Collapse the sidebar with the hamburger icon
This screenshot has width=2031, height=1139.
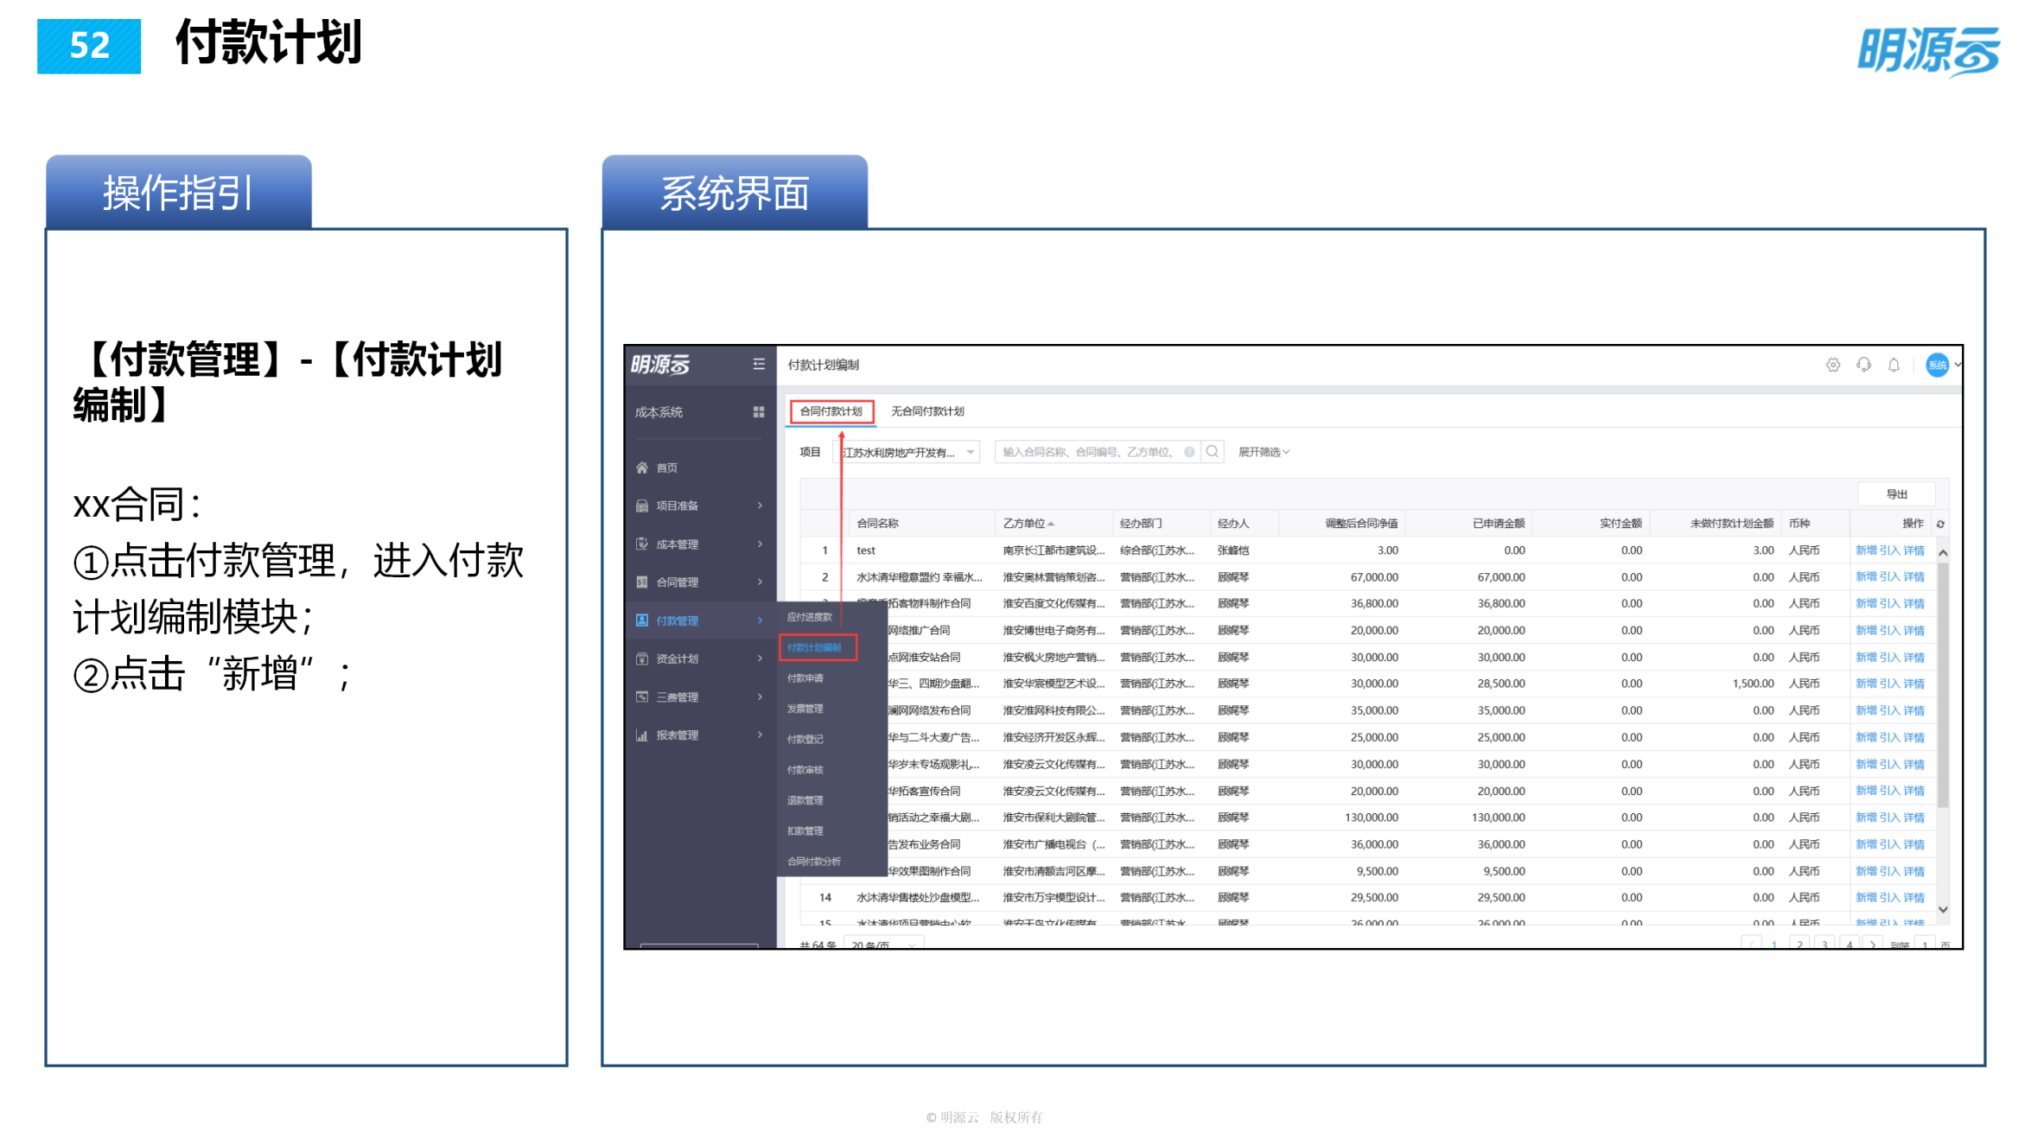[760, 365]
